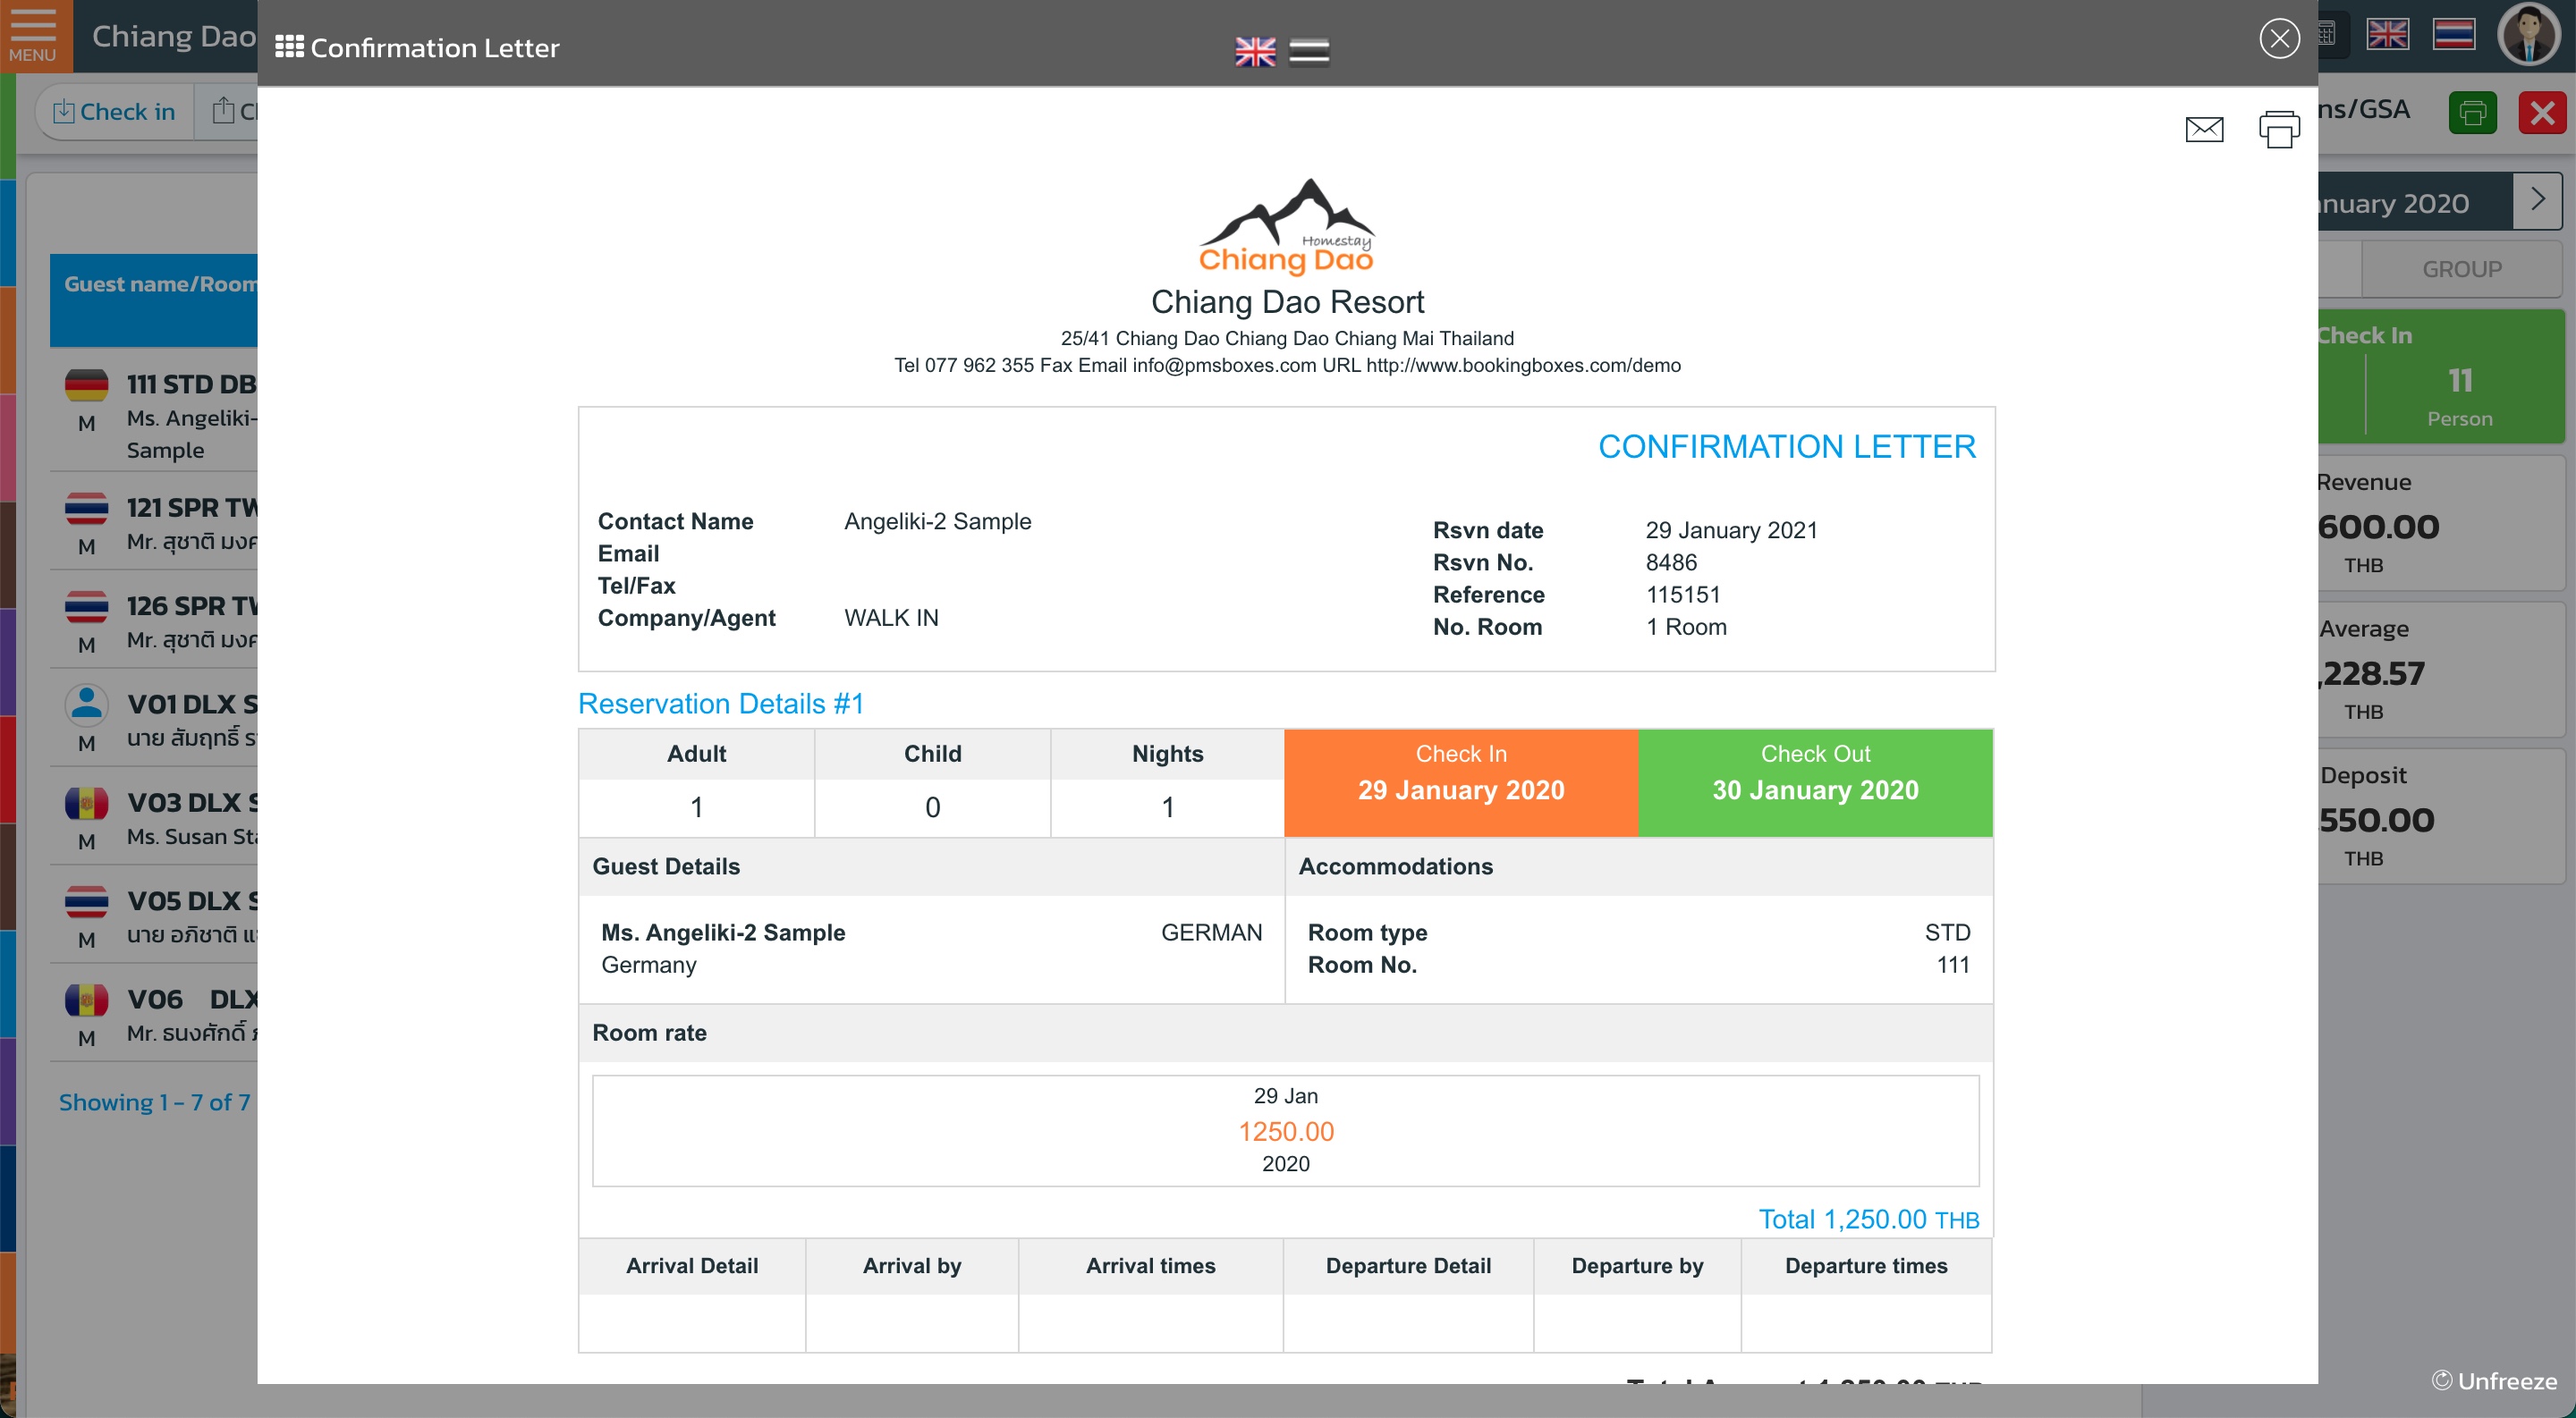Click reservation number 8486
The width and height of the screenshot is (2576, 1418).
tap(1671, 562)
